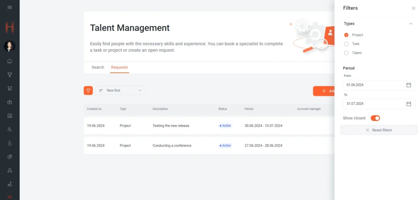Open the calendar picker for From date
Screen dimensions: 418x200
click(408, 85)
